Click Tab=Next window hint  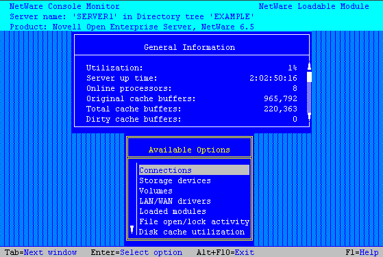41,252
